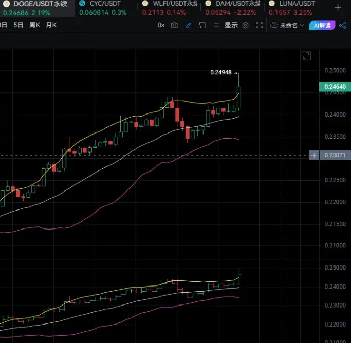
Task: Open the DOGE/USDT perpetual tab
Action: point(37,8)
